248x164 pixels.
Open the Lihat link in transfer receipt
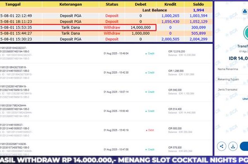[245, 99]
